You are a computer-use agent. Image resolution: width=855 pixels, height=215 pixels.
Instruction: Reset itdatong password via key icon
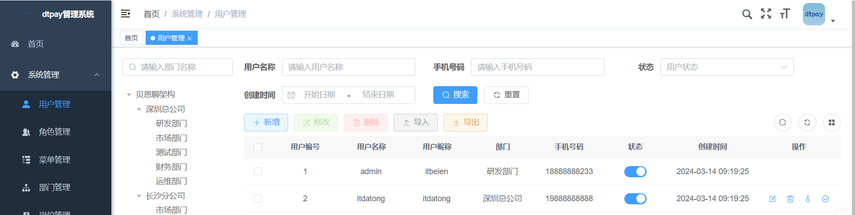point(808,199)
